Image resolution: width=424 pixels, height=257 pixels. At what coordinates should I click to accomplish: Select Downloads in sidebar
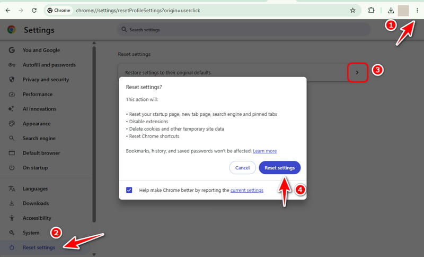[36, 203]
